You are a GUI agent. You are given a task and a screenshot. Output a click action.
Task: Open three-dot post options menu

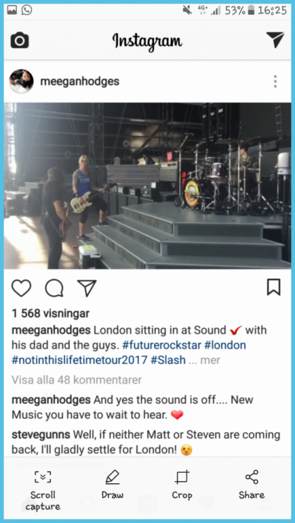275,82
